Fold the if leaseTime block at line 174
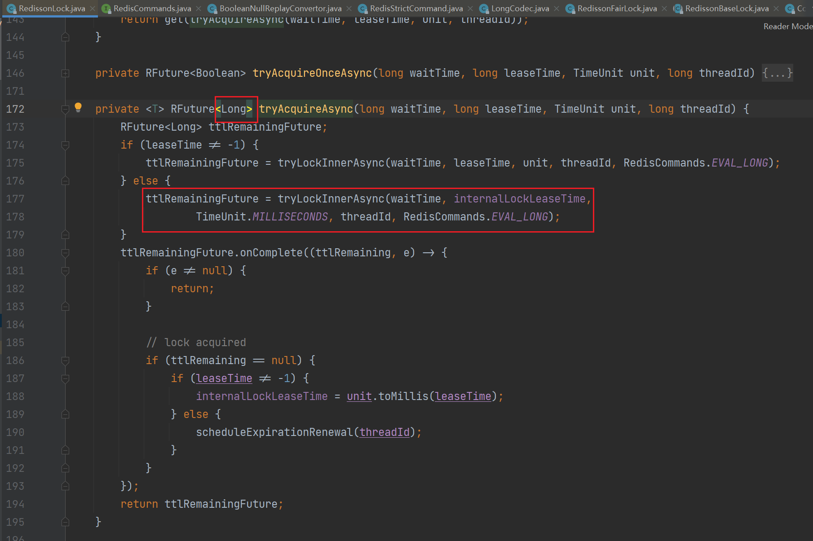This screenshot has width=813, height=541. 65,145
